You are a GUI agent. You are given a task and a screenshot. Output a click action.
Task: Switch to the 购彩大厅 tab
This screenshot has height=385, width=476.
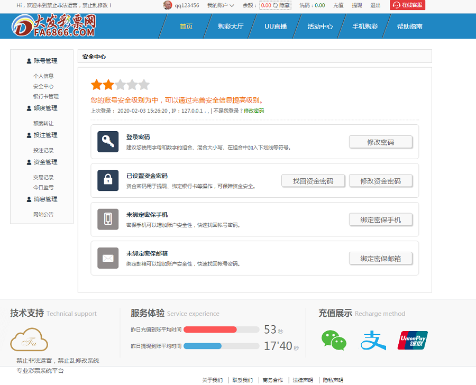tap(230, 25)
